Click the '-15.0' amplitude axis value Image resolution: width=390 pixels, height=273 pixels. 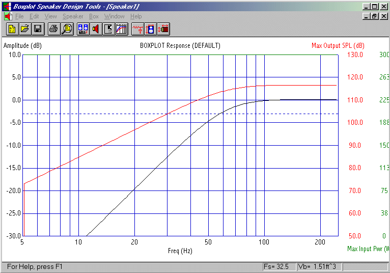point(13,168)
